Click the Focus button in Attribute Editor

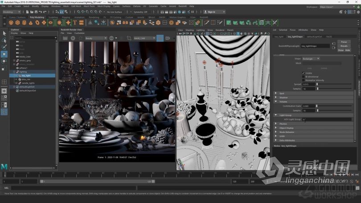click(x=344, y=42)
